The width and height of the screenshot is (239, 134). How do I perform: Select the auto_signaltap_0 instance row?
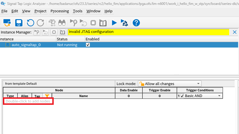(x=26, y=45)
